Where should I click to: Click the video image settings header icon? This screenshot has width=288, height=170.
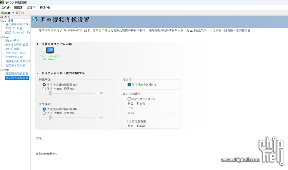35,19
